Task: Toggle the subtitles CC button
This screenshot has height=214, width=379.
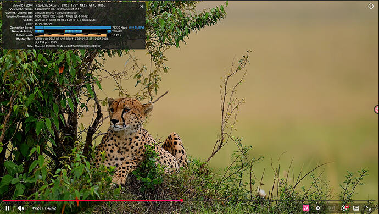Action: click(331, 208)
